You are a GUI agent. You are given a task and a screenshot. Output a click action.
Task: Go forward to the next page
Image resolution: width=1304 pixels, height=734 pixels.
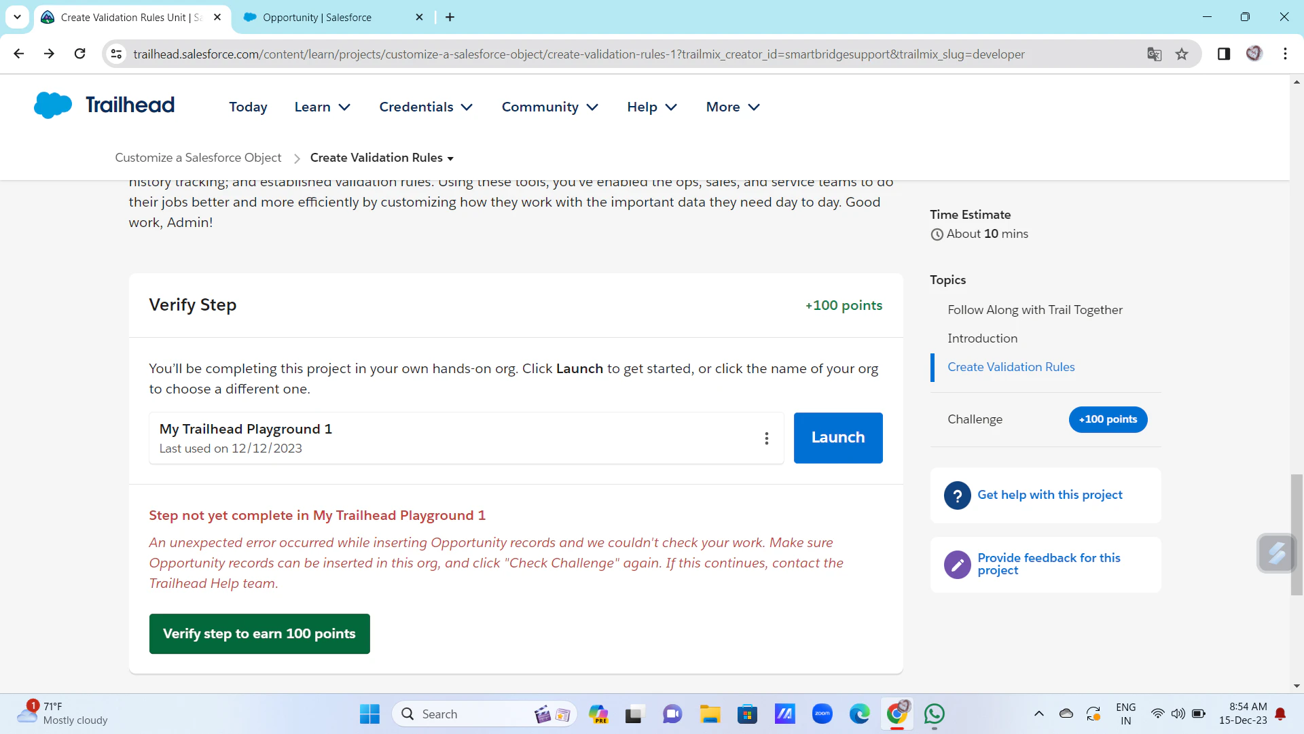tap(49, 54)
